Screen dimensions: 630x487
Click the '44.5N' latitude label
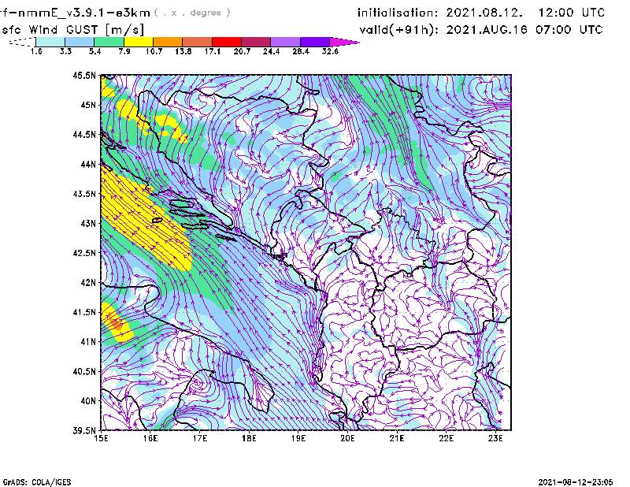pos(84,134)
